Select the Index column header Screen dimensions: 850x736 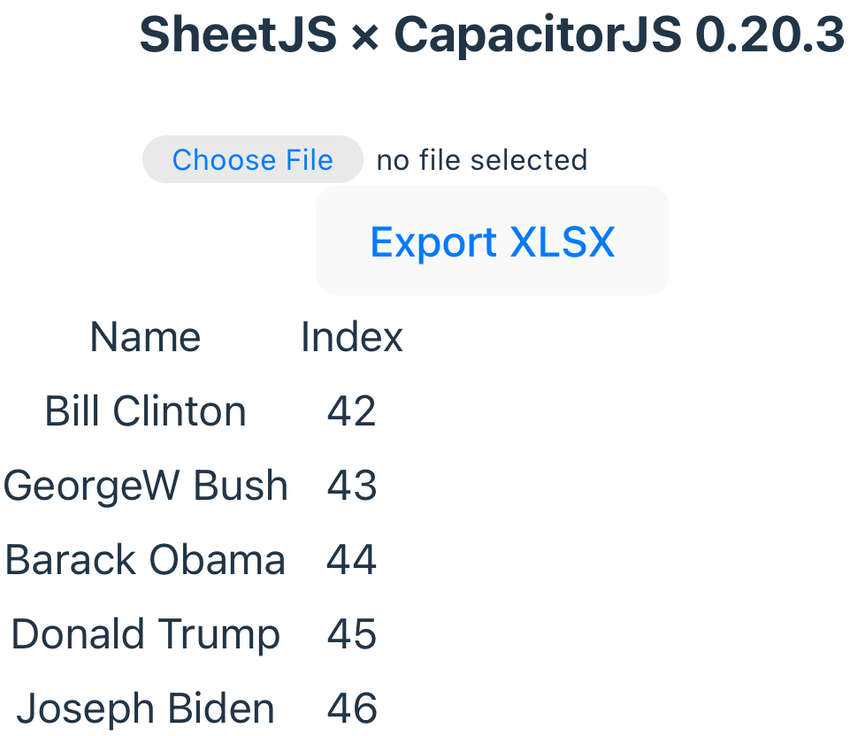[351, 338]
